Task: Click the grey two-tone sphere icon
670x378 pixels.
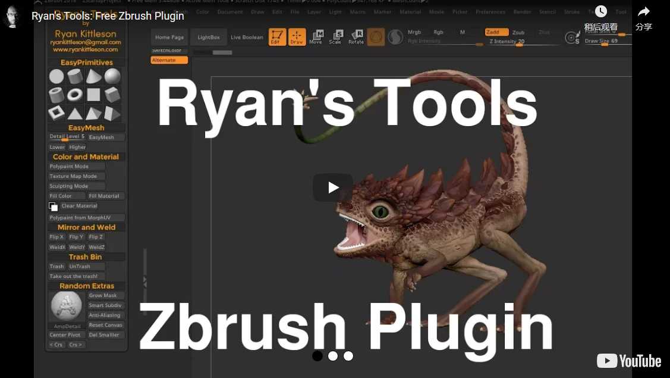Action: (395, 38)
